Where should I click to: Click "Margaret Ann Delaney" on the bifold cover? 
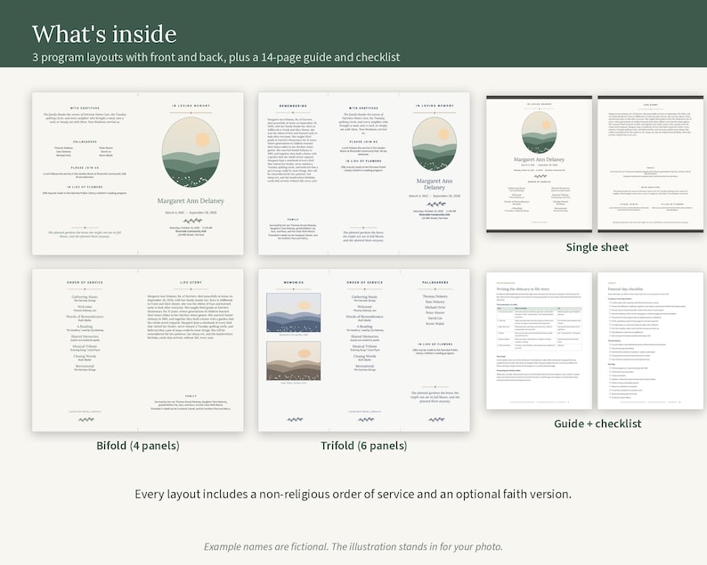pyautogui.click(x=191, y=201)
